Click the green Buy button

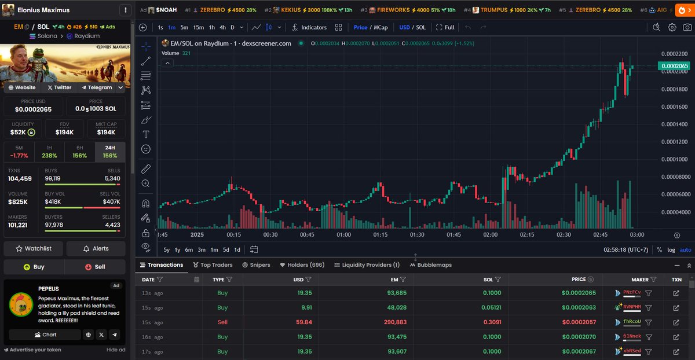[x=34, y=267]
